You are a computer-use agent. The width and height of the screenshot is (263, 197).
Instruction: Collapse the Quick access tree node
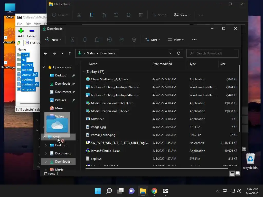coord(44,67)
